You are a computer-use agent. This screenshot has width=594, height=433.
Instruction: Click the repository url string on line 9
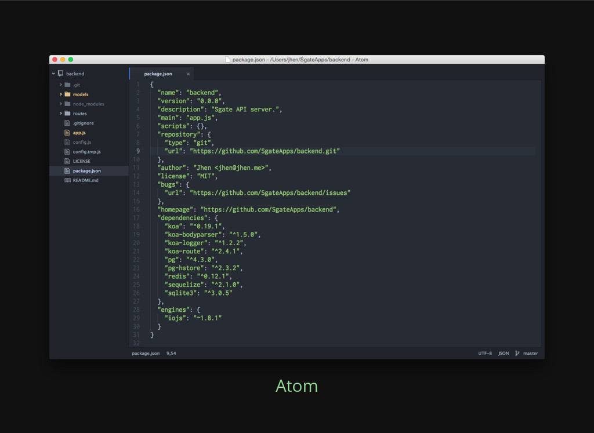click(x=265, y=151)
